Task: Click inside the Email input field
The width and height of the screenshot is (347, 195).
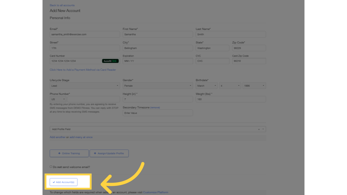Action: coord(85,34)
